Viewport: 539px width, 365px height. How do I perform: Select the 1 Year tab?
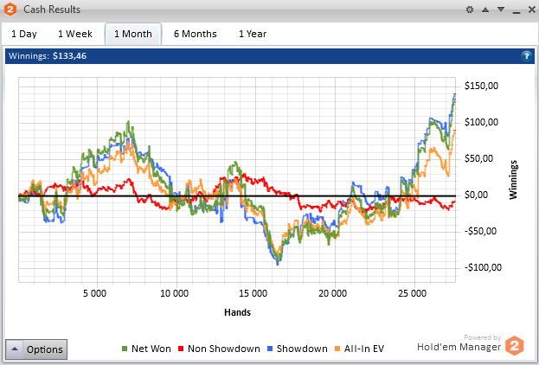click(253, 34)
